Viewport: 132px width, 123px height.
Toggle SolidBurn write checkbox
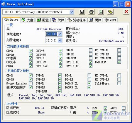(119, 83)
